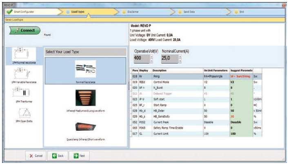Click the red X icon on Cancel

click(x=31, y=156)
